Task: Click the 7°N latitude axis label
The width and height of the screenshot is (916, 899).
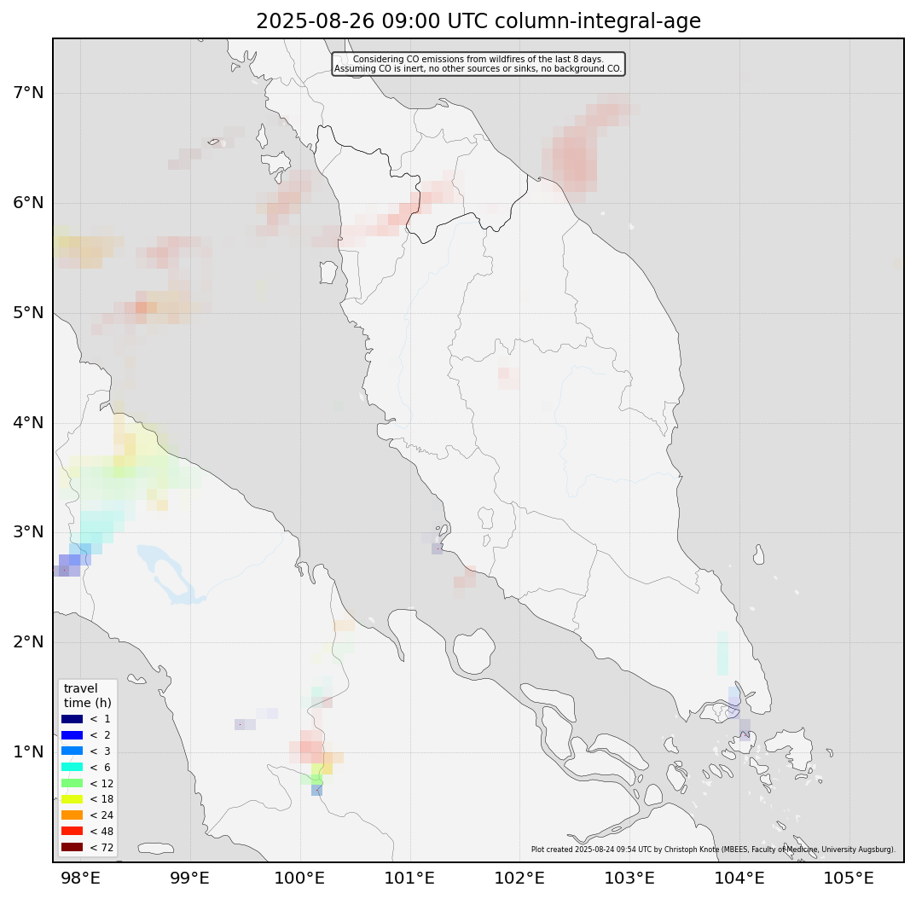Action: tap(29, 92)
